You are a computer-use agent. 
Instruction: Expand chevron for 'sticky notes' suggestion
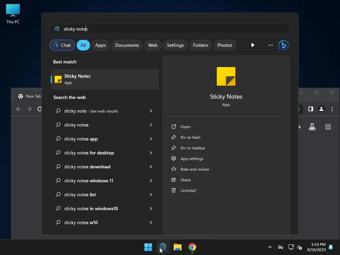(x=151, y=125)
